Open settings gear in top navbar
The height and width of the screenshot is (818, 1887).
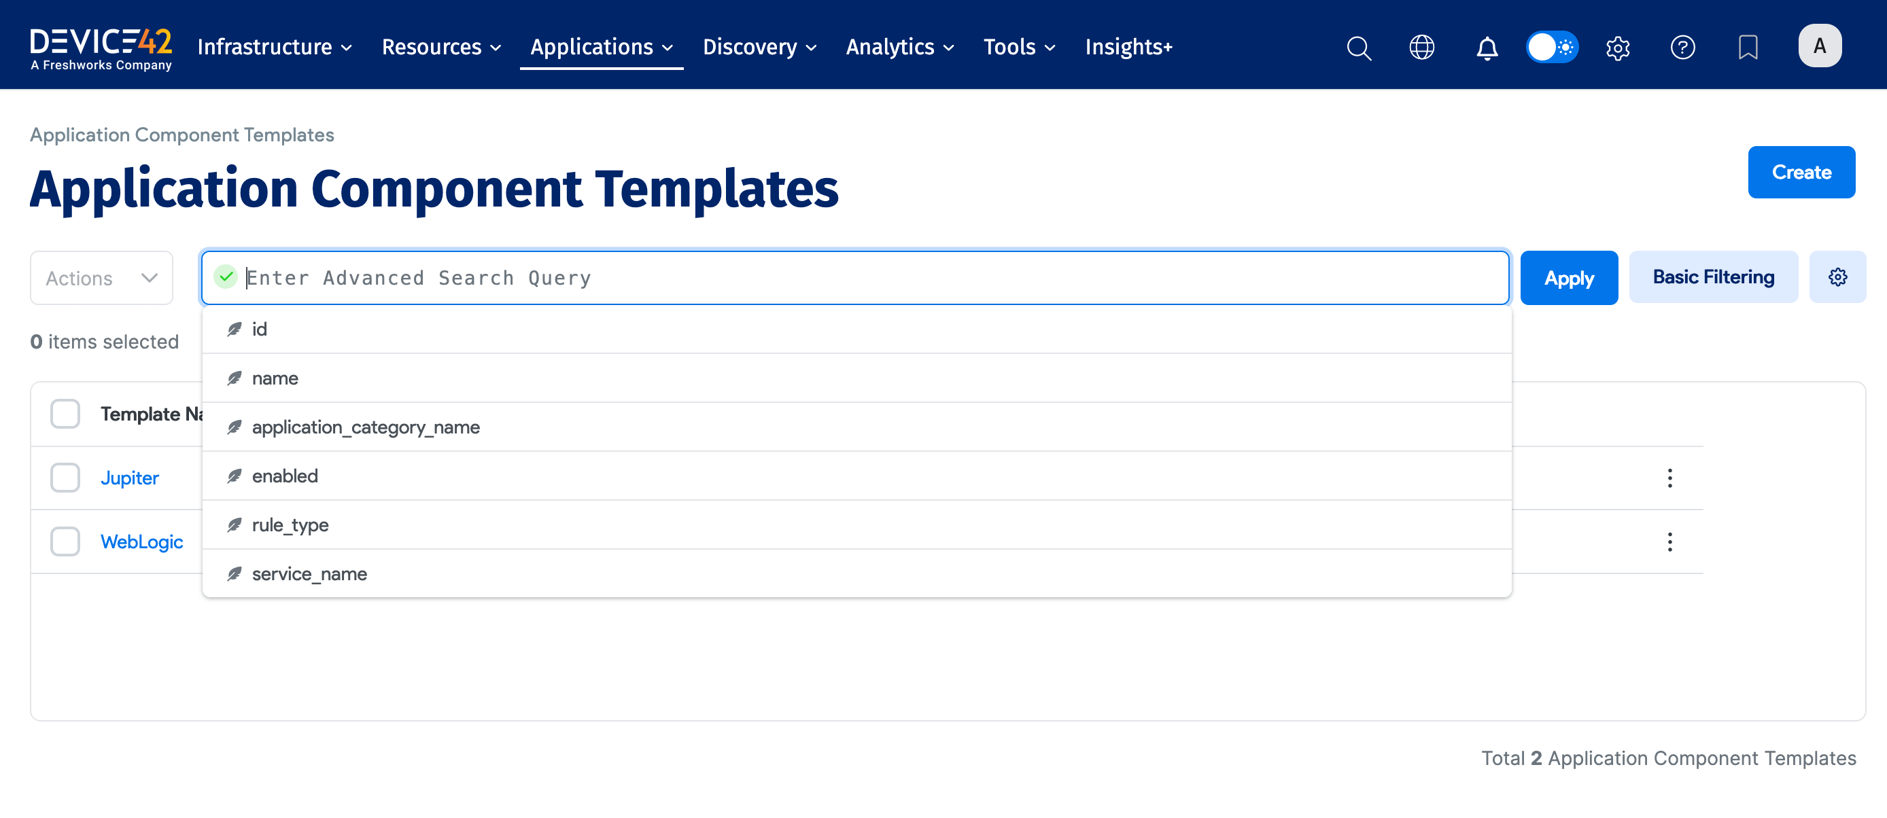pyautogui.click(x=1617, y=48)
